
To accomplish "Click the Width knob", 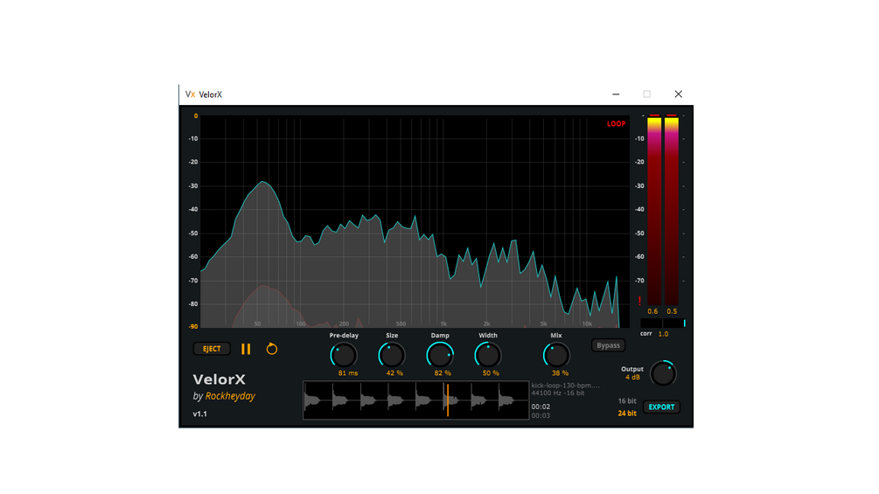I will (x=488, y=355).
